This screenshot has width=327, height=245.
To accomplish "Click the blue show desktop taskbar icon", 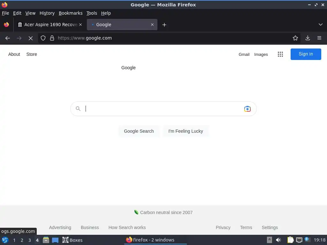I will tap(55, 240).
